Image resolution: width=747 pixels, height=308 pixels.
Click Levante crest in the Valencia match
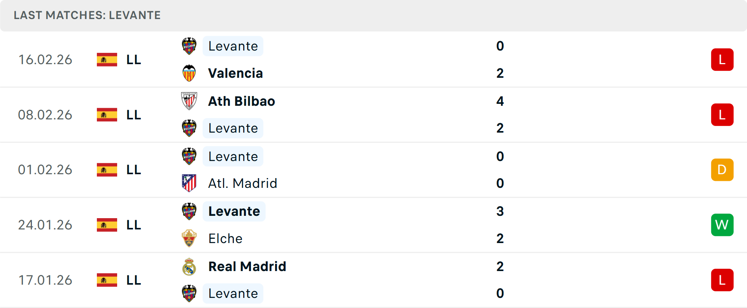click(x=189, y=46)
